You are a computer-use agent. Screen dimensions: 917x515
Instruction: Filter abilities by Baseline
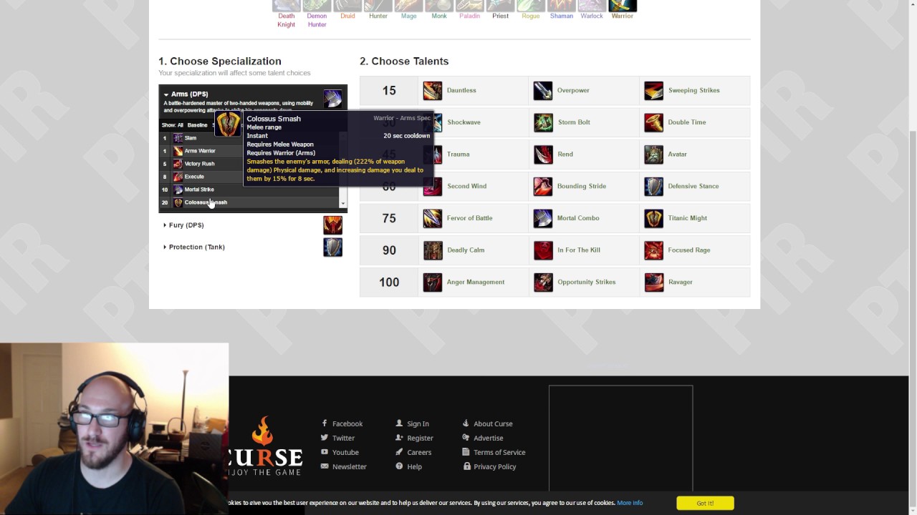pos(197,125)
